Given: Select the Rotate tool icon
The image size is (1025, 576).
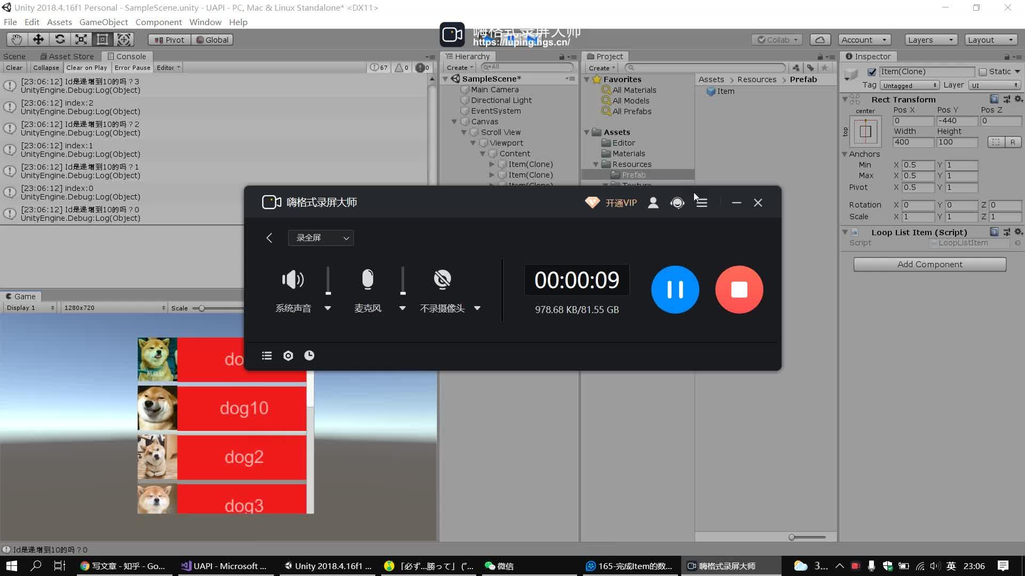Looking at the screenshot, I should [x=60, y=39].
